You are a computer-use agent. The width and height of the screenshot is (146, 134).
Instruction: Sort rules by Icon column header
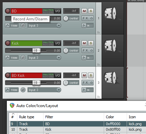(137, 117)
